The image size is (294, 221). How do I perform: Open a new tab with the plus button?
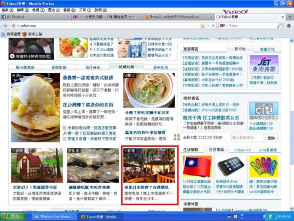[x=290, y=17]
